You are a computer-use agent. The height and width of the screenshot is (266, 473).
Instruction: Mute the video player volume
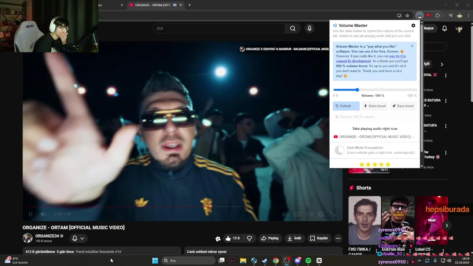point(43,214)
